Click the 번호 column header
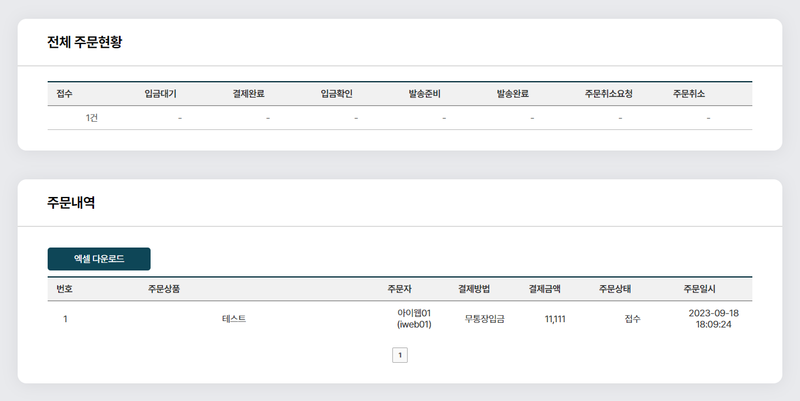Viewport: 800px width, 401px height. click(65, 289)
